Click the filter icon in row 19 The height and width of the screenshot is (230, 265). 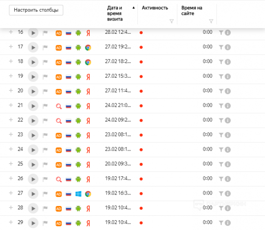click(x=221, y=77)
